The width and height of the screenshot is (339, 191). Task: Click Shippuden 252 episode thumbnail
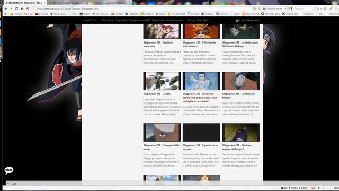coord(162,133)
